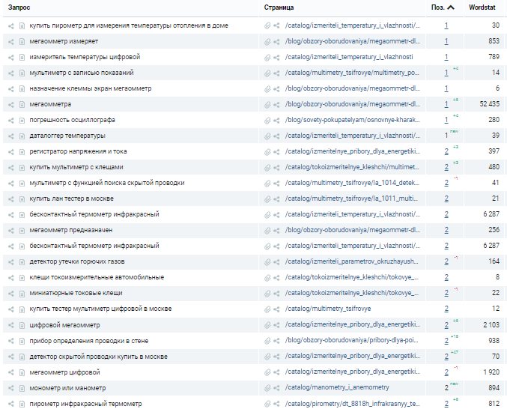This screenshot has width=507, height=415.
Task: Select query text мегаомметра
Action: tap(50, 104)
